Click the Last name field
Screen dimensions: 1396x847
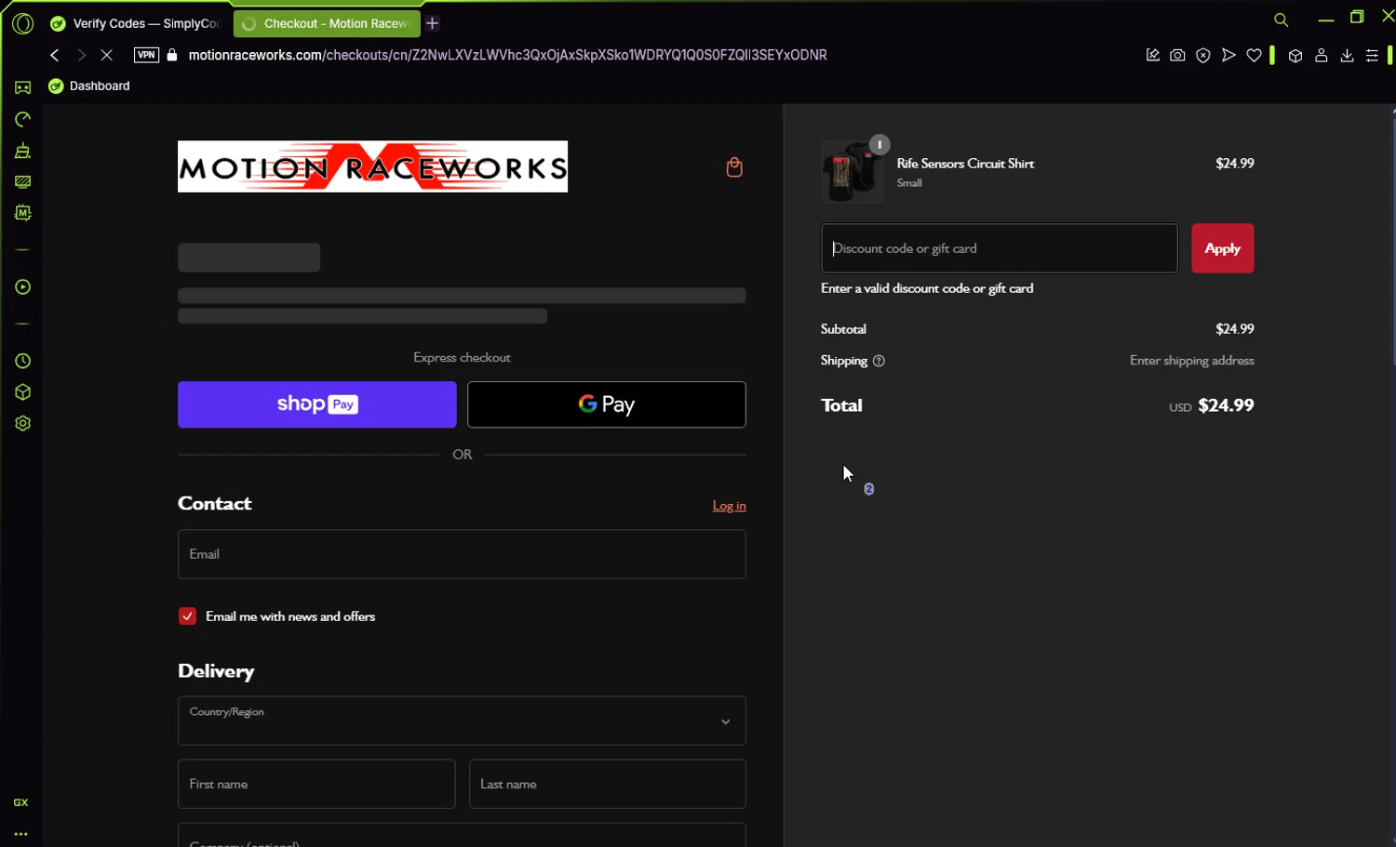pos(607,784)
